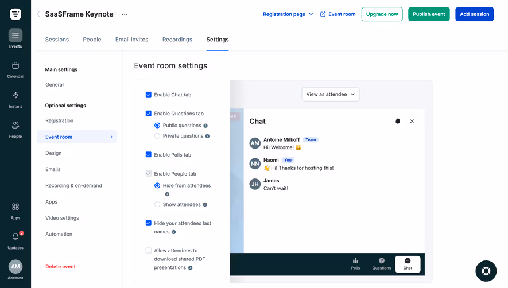
Task: Click Antoine Milkoff's AM avatar in chat
Action: pos(255,143)
